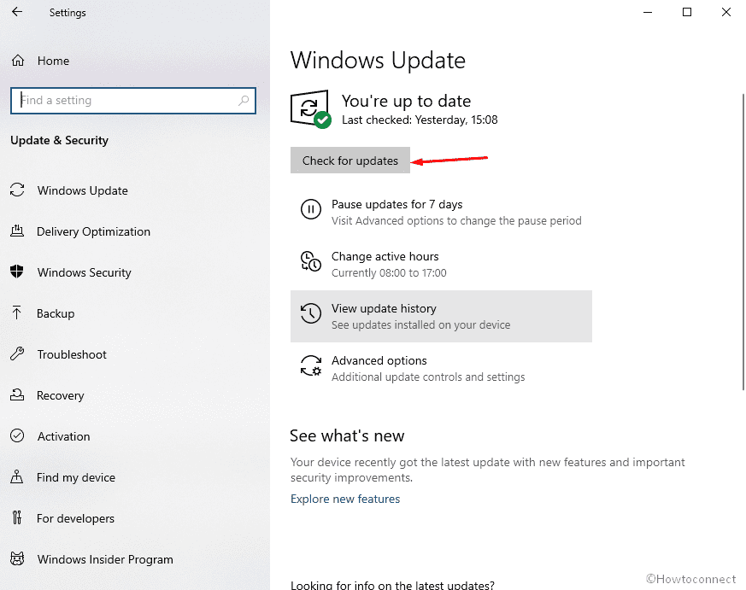Open Advanced options
Viewport: 746px width, 590px height.
tap(441, 369)
